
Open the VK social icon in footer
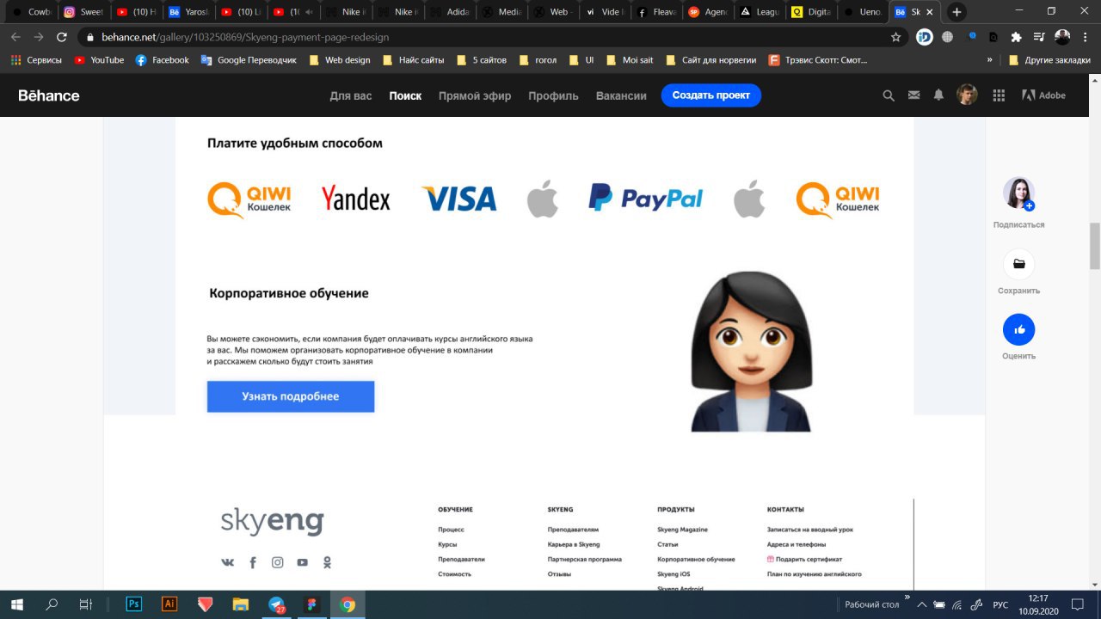[227, 562]
